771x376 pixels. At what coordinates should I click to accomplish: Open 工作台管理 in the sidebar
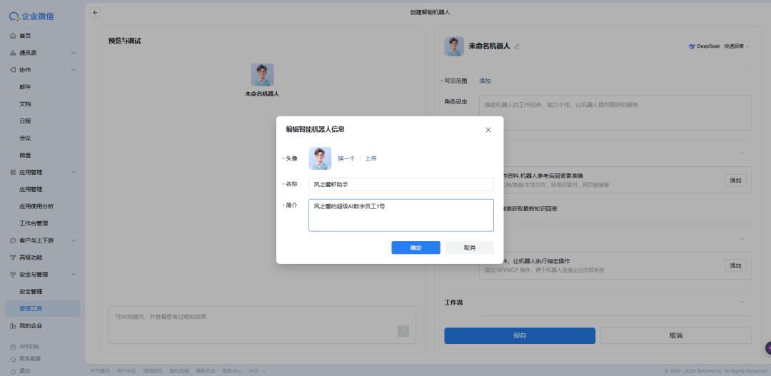[x=34, y=223]
